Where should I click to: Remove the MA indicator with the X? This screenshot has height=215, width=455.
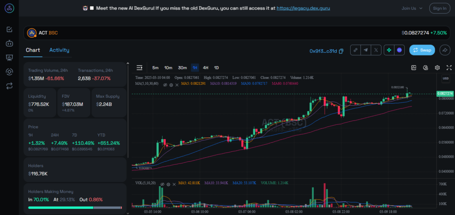[177, 85]
